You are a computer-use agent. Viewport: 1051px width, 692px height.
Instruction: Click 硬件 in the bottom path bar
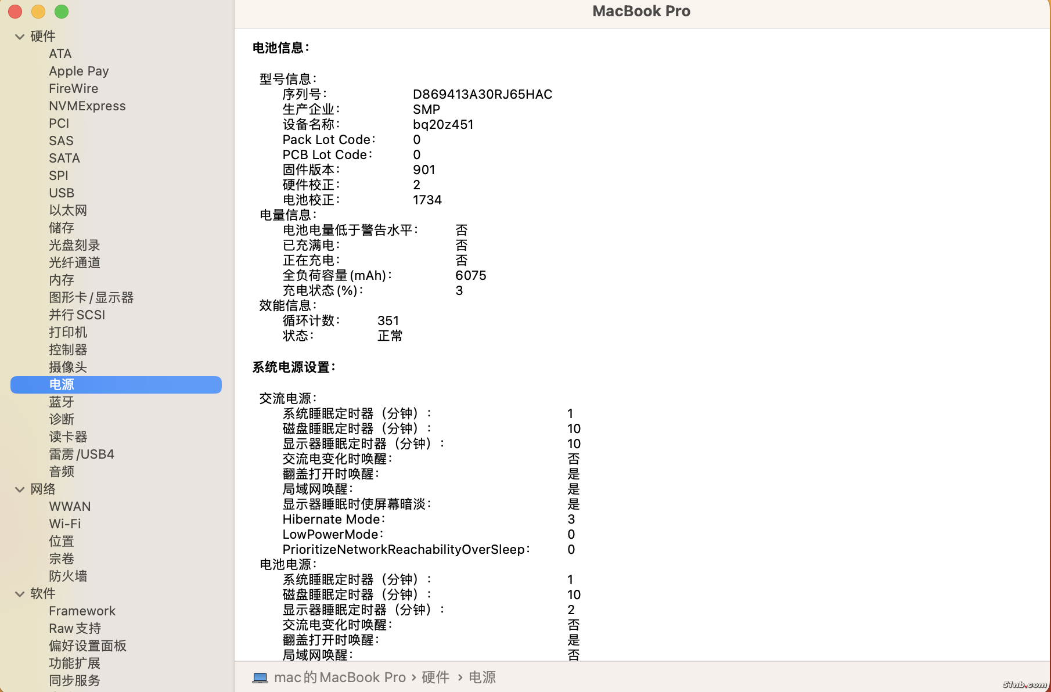pyautogui.click(x=435, y=677)
